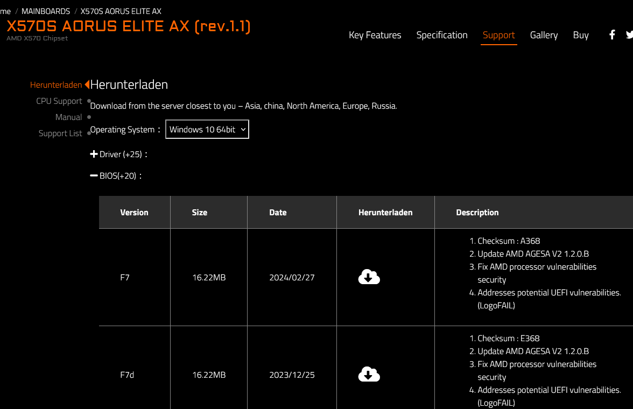633x409 pixels.
Task: Open Support List in side menu
Action: click(x=60, y=133)
